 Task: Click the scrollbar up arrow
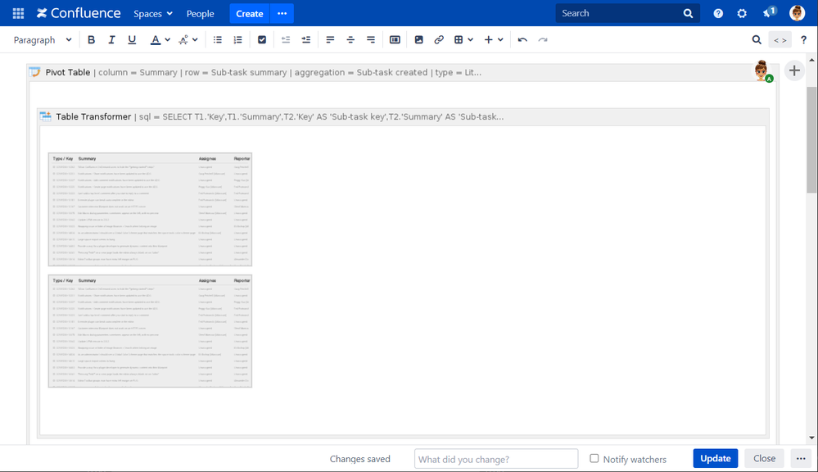tap(811, 60)
